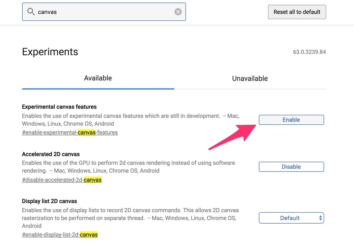Screen dimensions: 354x247
Task: Expand the Default dropdown for Display list 2D canvas
Action: [x=291, y=218]
